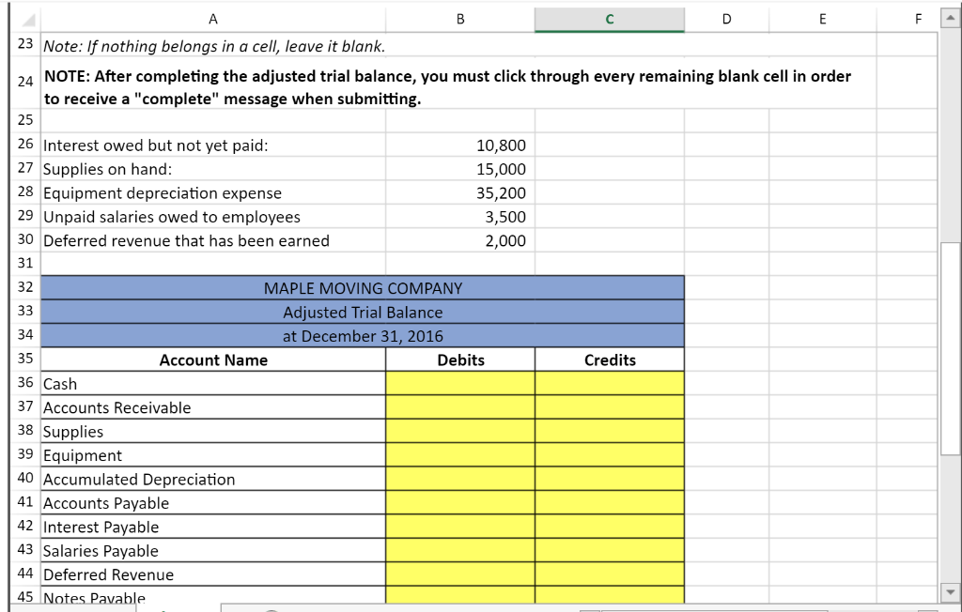Select row header 45

click(x=24, y=598)
